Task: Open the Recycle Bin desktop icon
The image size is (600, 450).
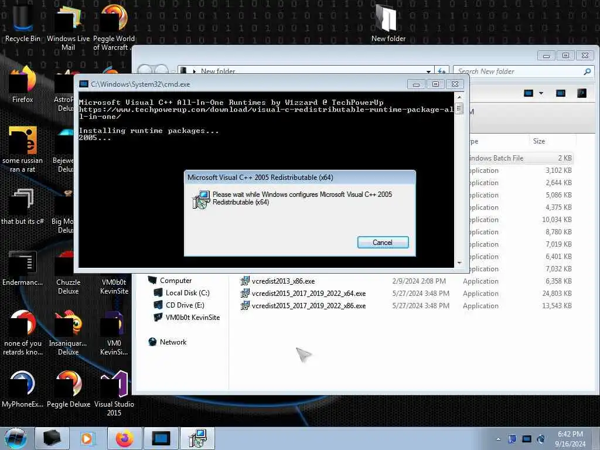Action: [23, 23]
